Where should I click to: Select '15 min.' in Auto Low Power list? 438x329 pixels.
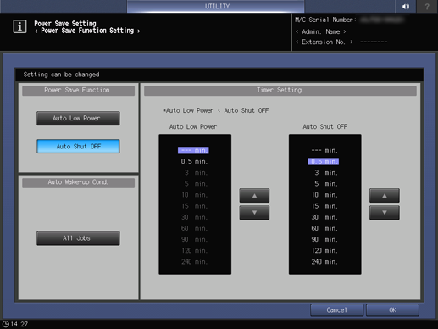(194, 206)
